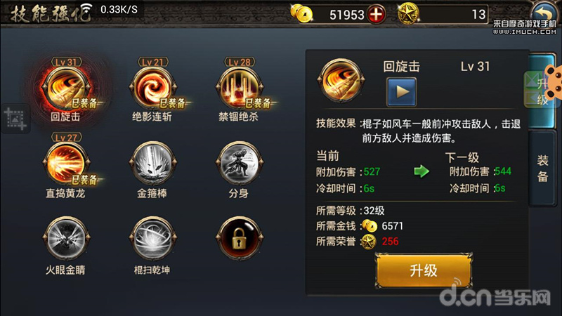Tap the locked skill slot
This screenshot has width=562, height=316.
tap(240, 238)
